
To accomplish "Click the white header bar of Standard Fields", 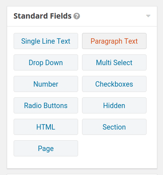I will pos(82,16).
